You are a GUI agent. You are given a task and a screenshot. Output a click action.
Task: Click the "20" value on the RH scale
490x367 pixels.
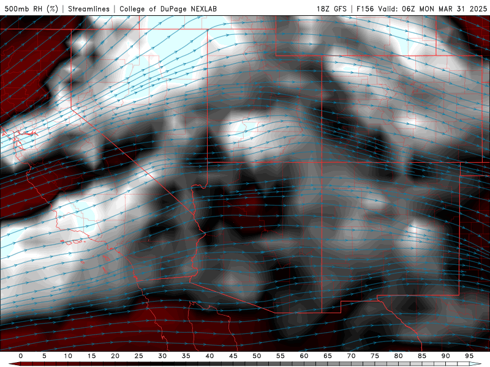(x=115, y=356)
